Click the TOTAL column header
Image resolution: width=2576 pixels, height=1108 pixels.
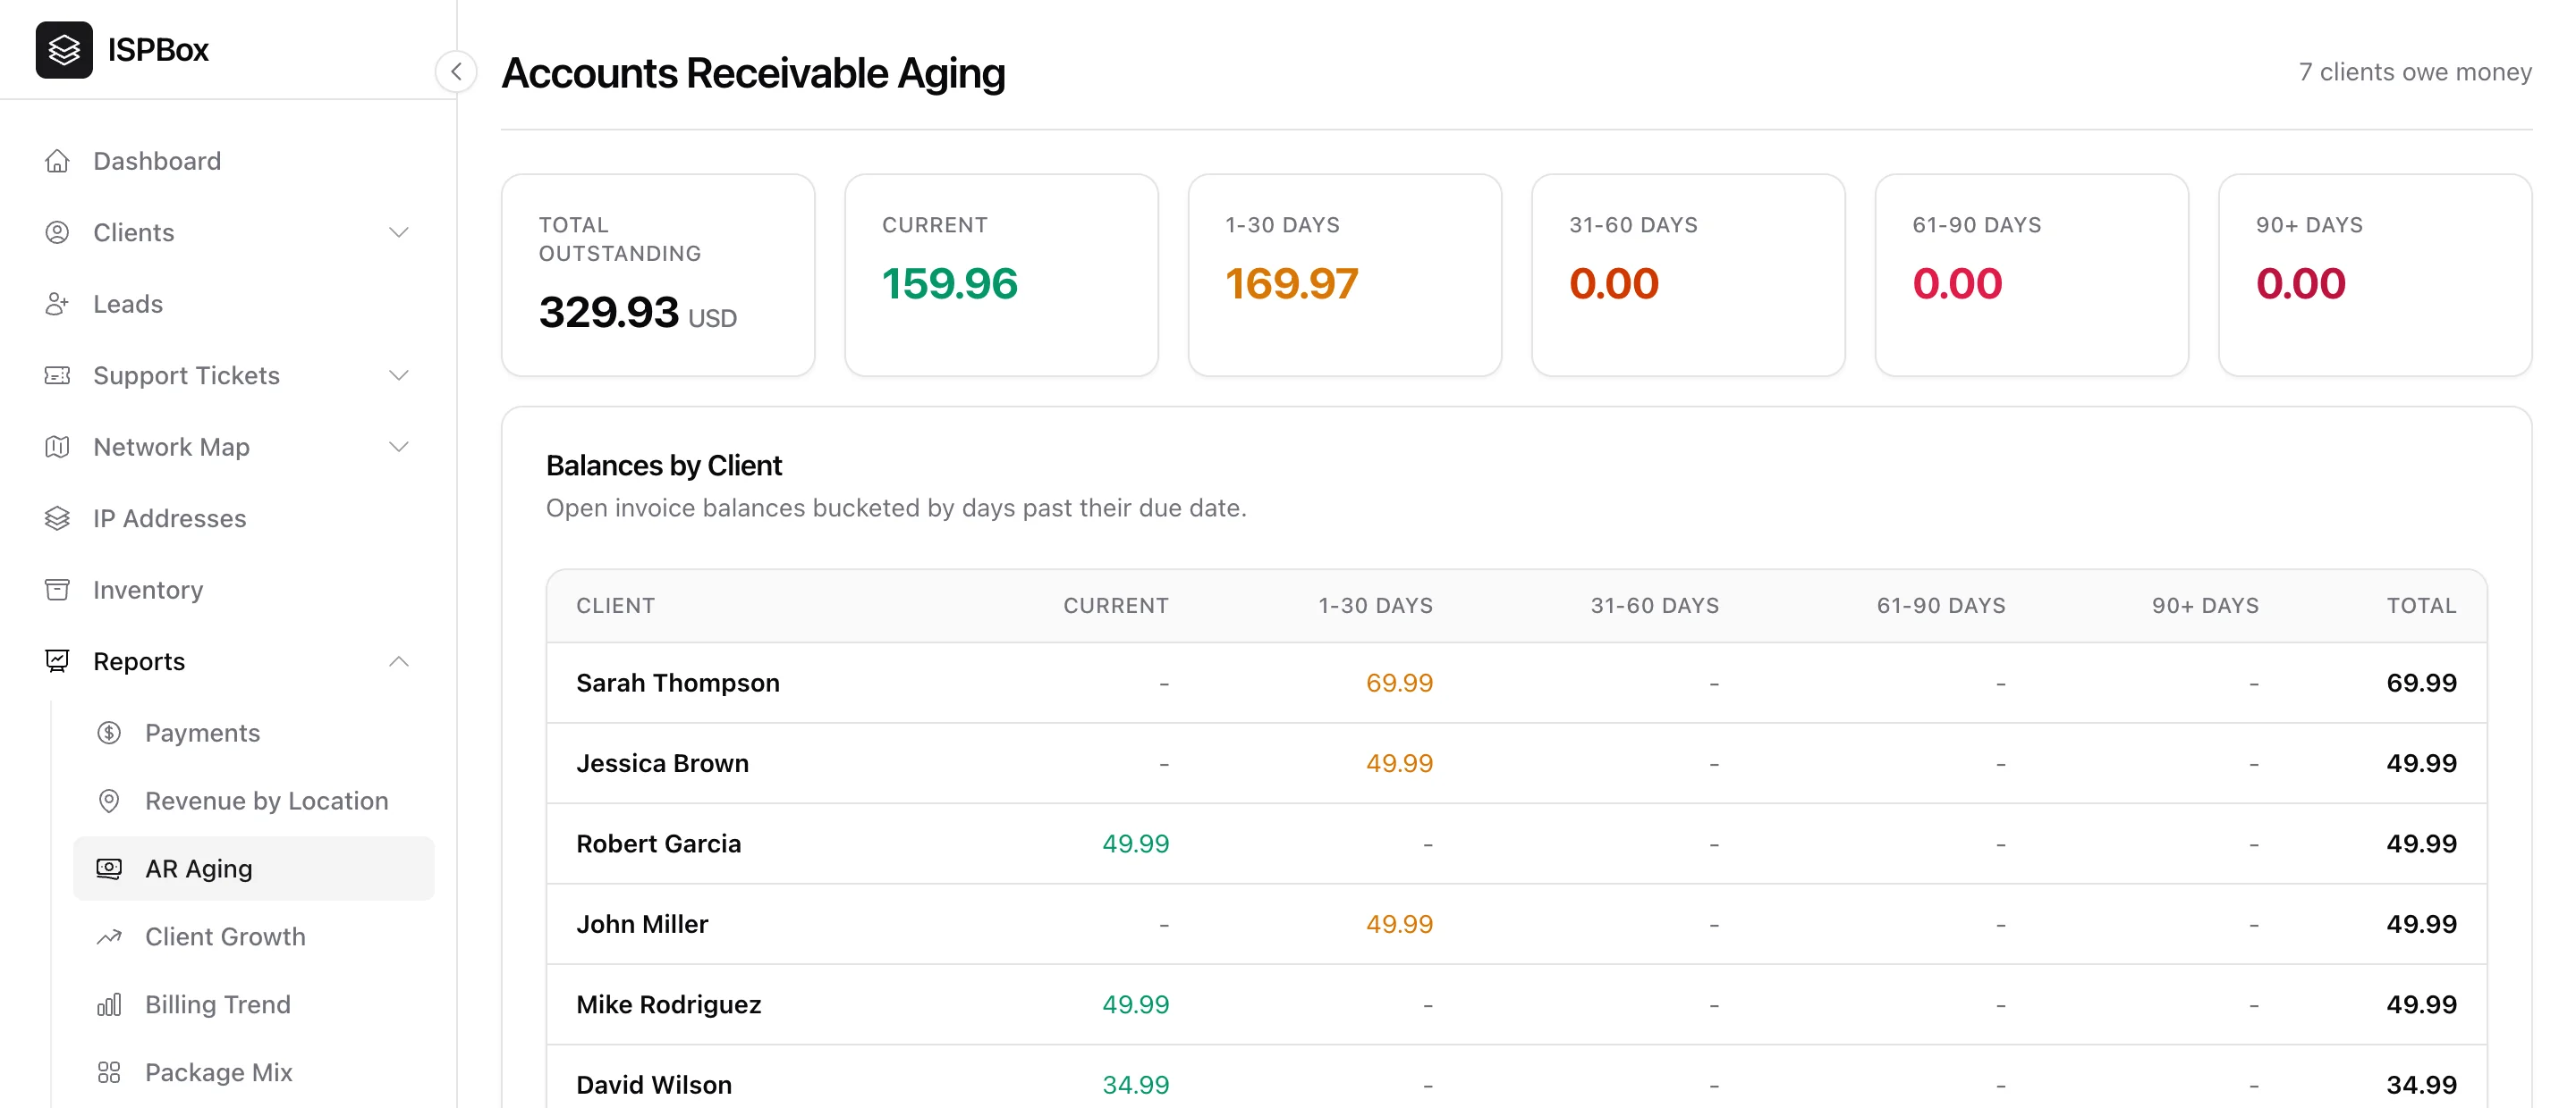coord(2421,606)
